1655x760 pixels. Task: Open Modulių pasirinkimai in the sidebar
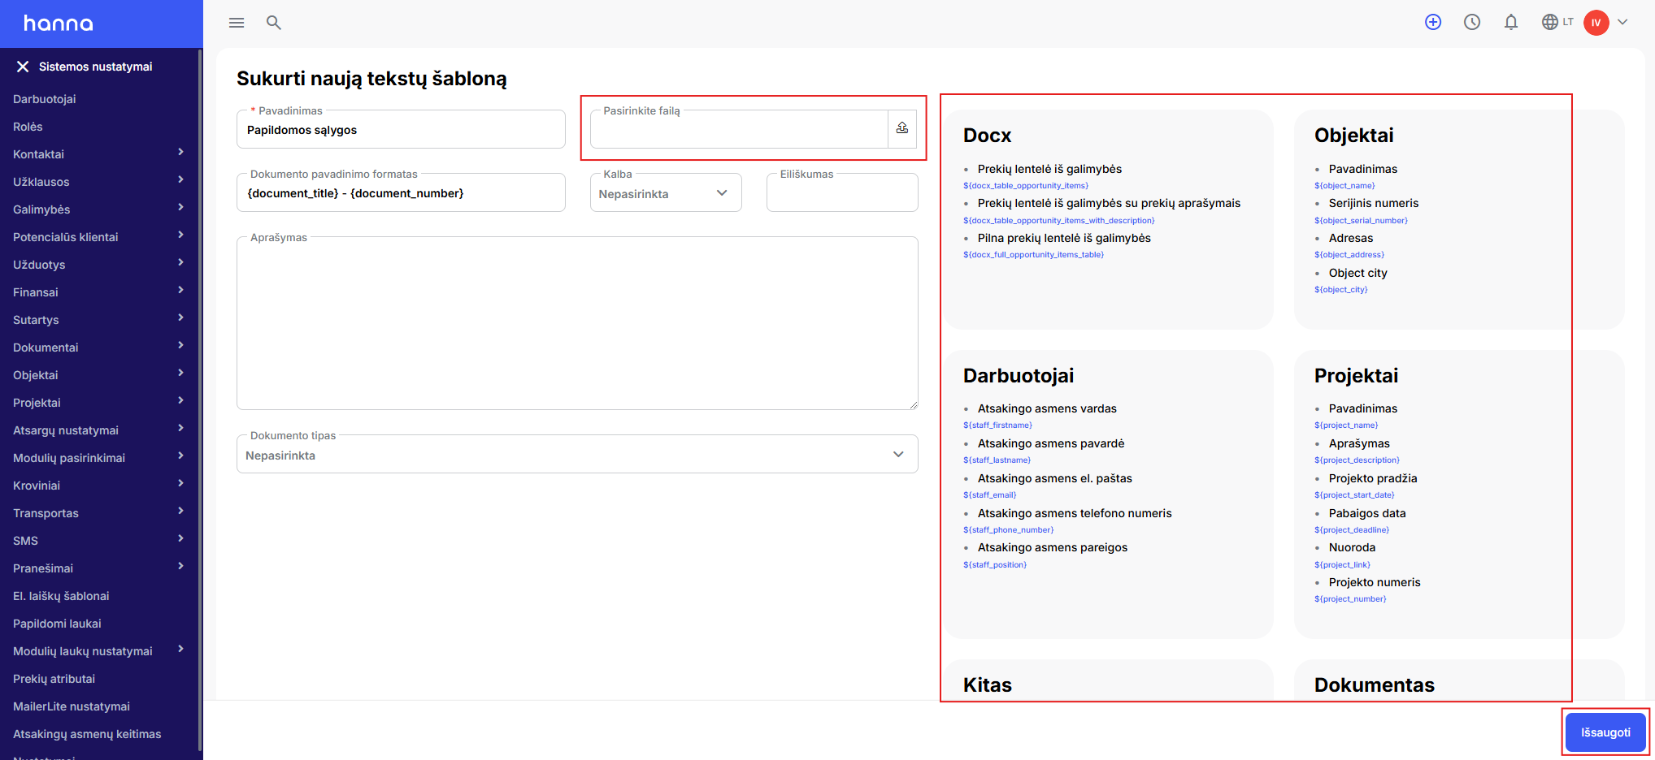coord(69,458)
